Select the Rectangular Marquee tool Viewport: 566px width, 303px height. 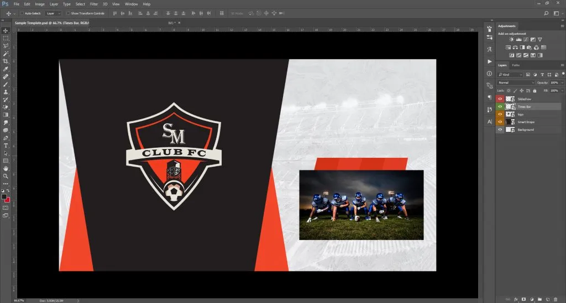pyautogui.click(x=6, y=38)
